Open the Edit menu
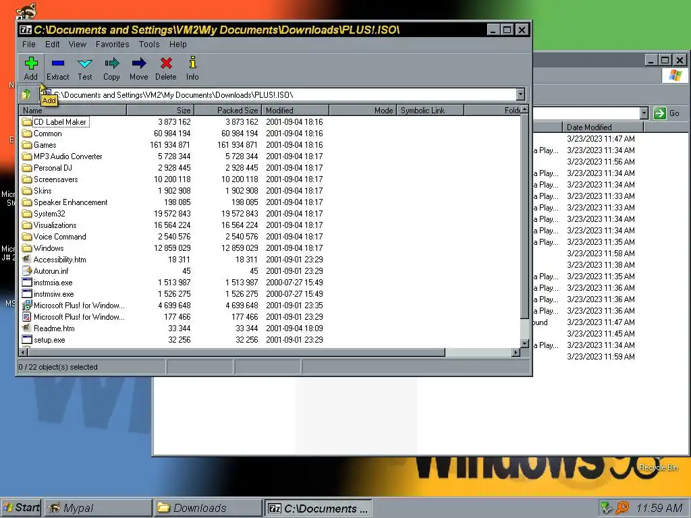The image size is (691, 518). [52, 44]
